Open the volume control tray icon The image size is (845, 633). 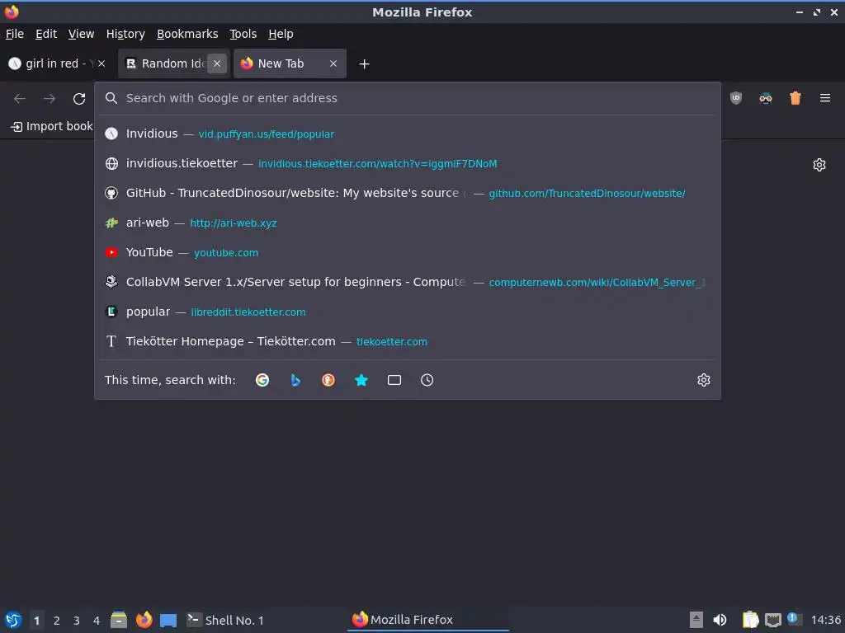pos(720,620)
